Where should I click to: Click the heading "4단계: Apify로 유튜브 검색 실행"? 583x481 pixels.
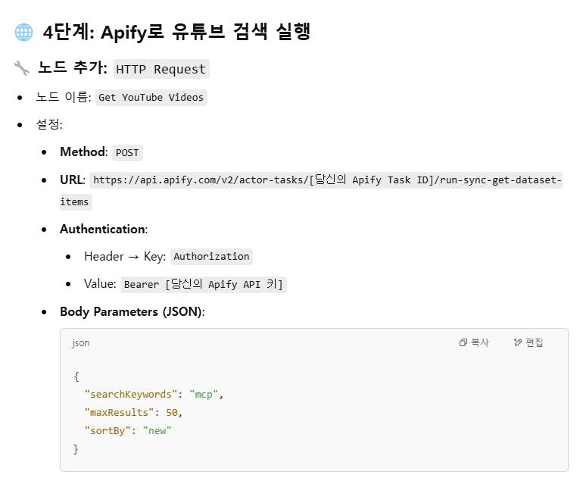177,33
